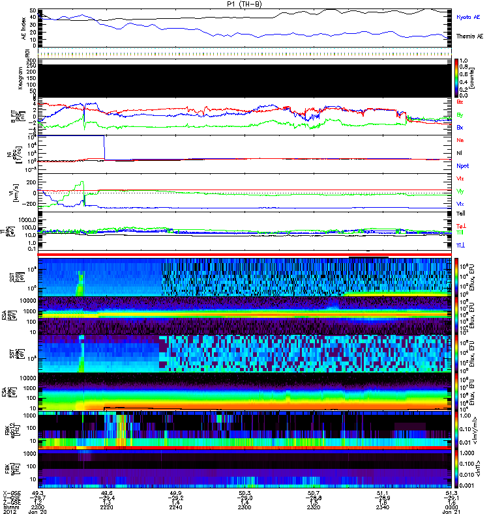Click the 50.7 X-GSE value
The height and width of the screenshot is (521, 489).
(x=314, y=493)
